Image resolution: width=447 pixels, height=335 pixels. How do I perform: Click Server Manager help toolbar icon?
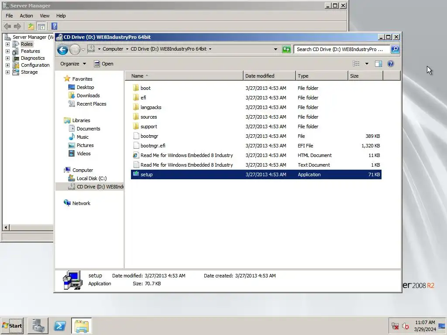tap(55, 27)
